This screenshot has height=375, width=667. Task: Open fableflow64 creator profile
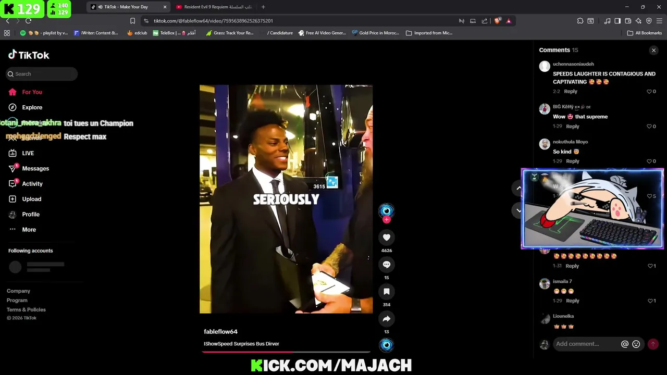pos(220,332)
